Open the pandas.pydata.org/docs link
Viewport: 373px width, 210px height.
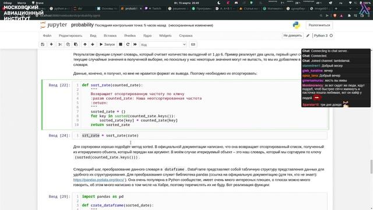point(98,180)
